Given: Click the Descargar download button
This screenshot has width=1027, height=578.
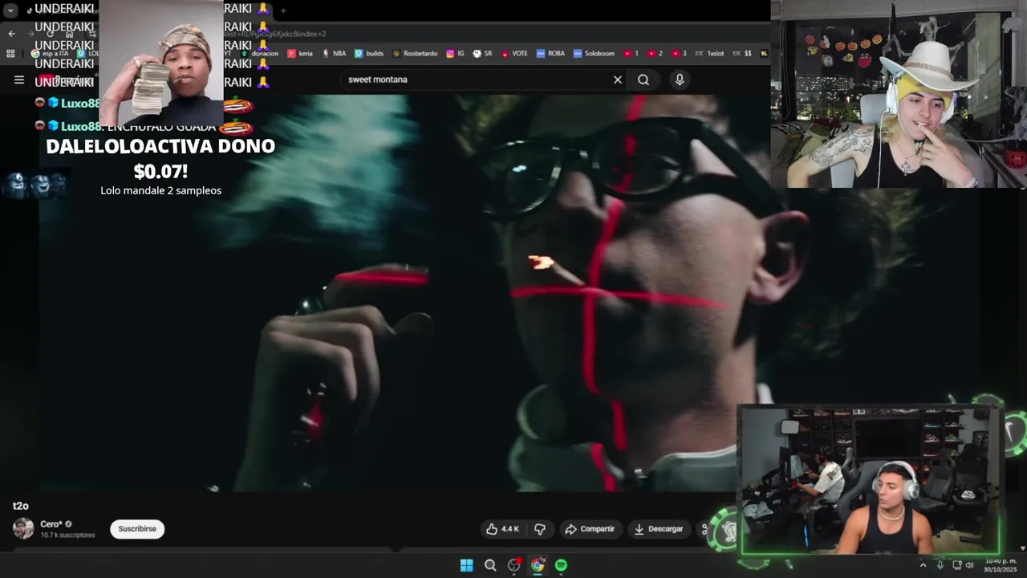Looking at the screenshot, I should pos(658,529).
